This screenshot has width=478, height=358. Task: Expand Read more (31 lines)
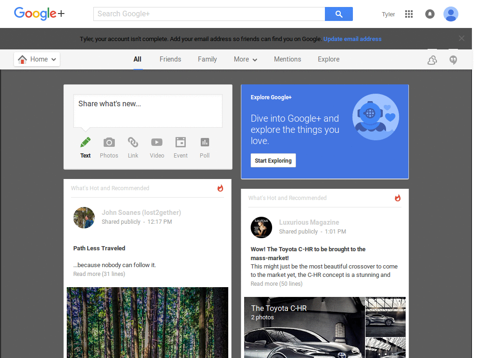99,274
